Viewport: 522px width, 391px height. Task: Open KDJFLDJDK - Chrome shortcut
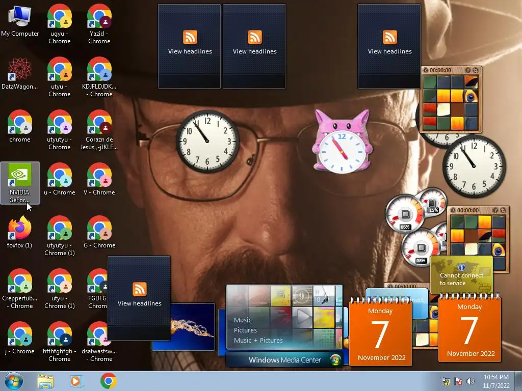point(99,77)
